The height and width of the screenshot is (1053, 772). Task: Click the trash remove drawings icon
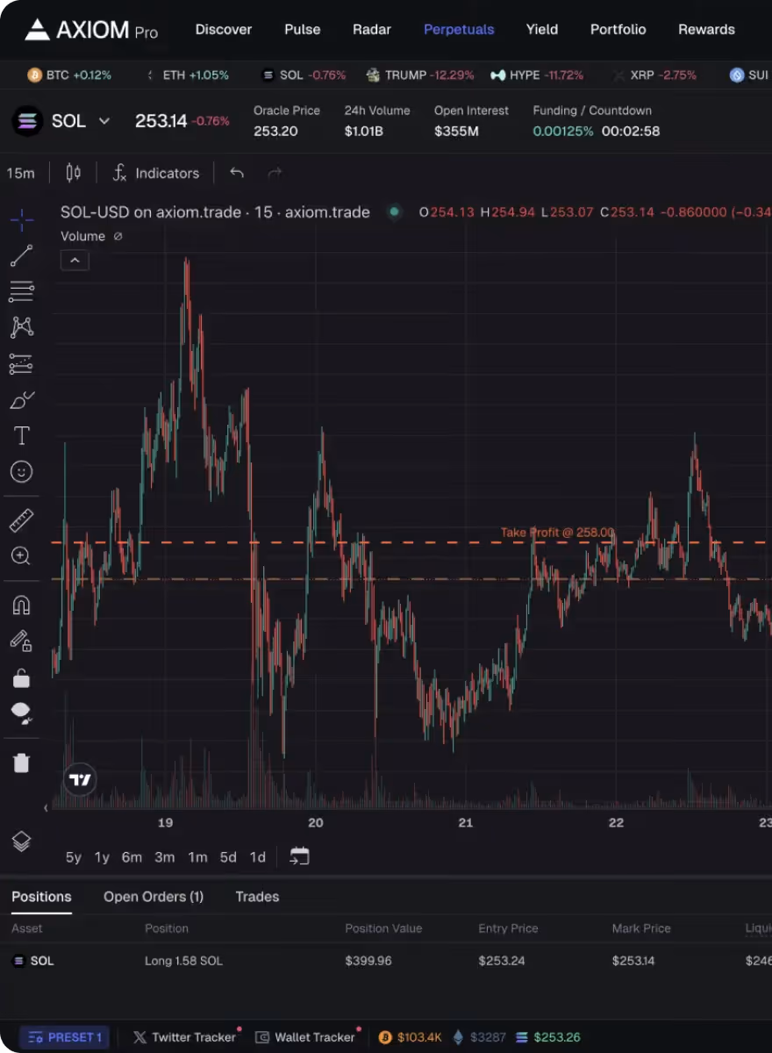pos(22,763)
